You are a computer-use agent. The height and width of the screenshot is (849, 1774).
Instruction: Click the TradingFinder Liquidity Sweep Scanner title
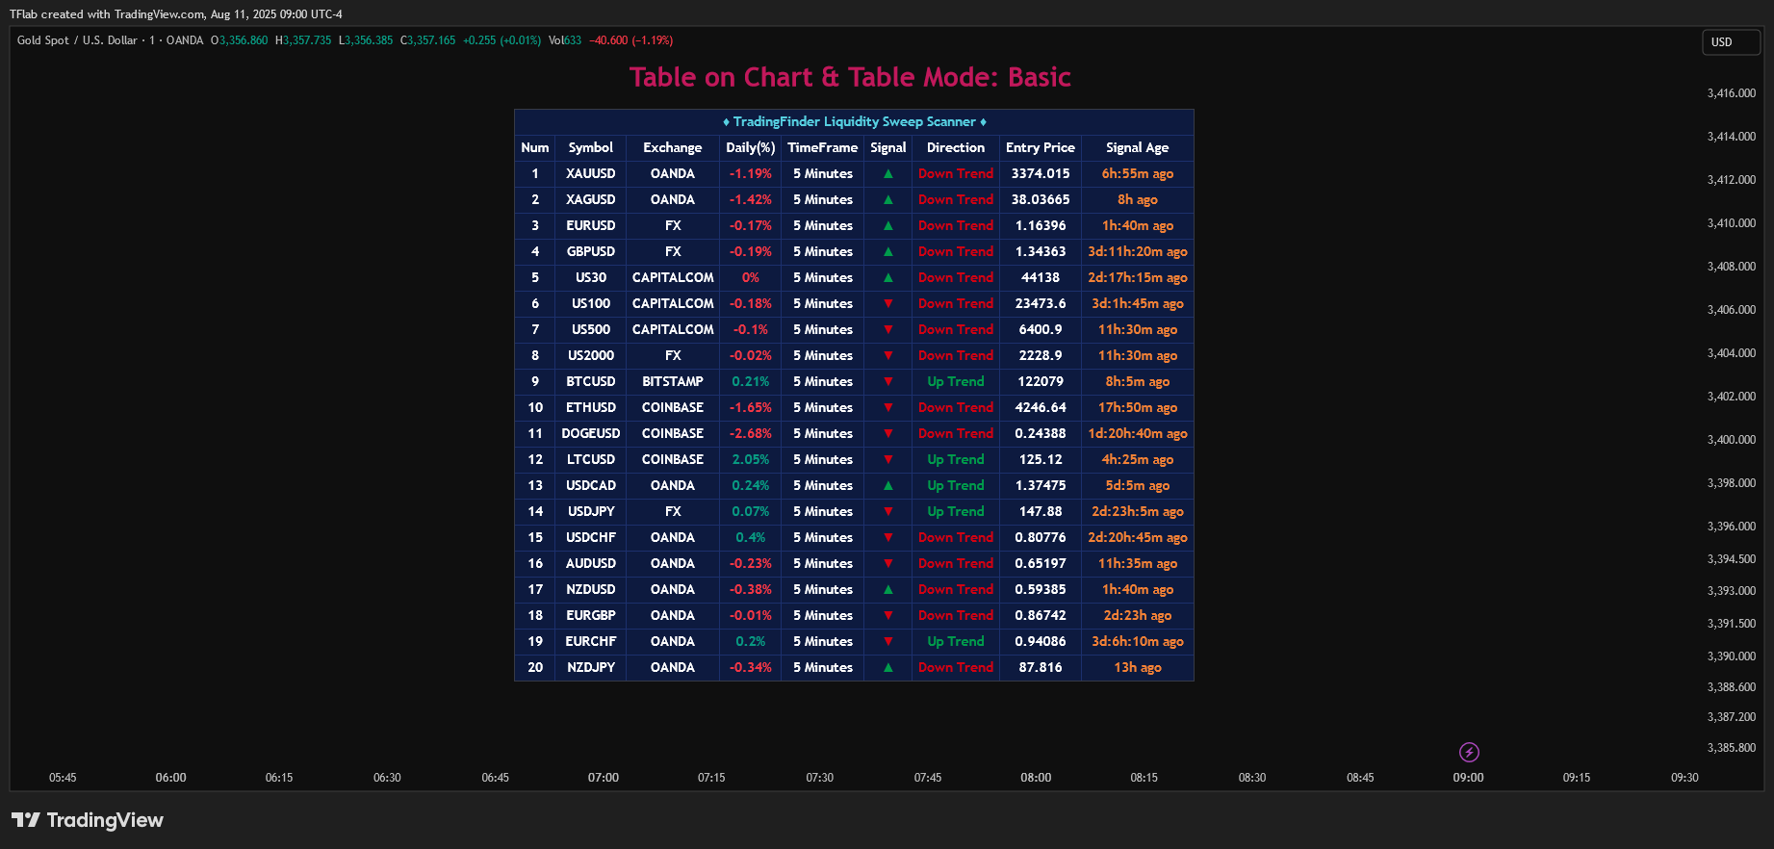855,122
